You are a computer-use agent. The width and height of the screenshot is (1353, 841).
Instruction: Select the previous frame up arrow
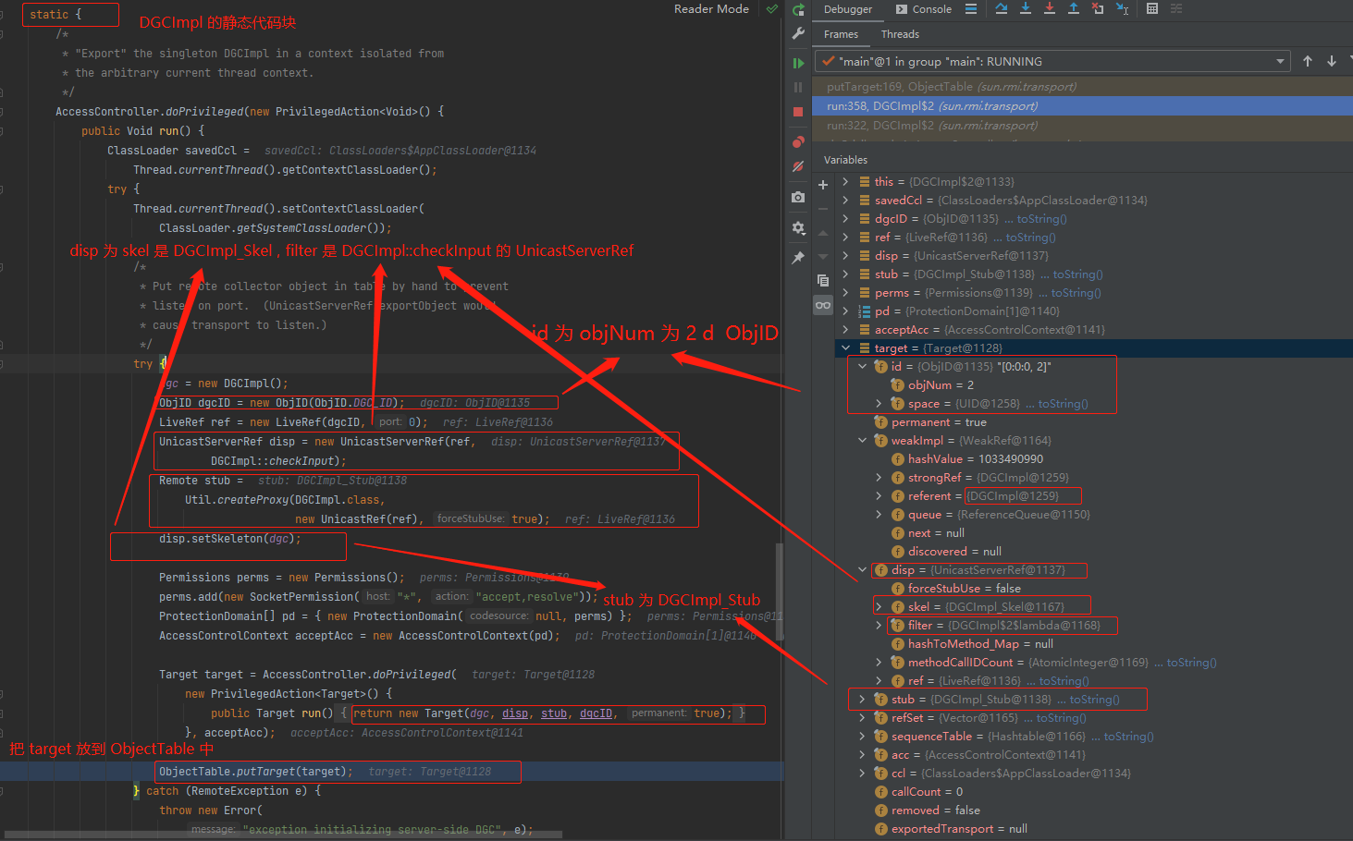(x=1308, y=61)
